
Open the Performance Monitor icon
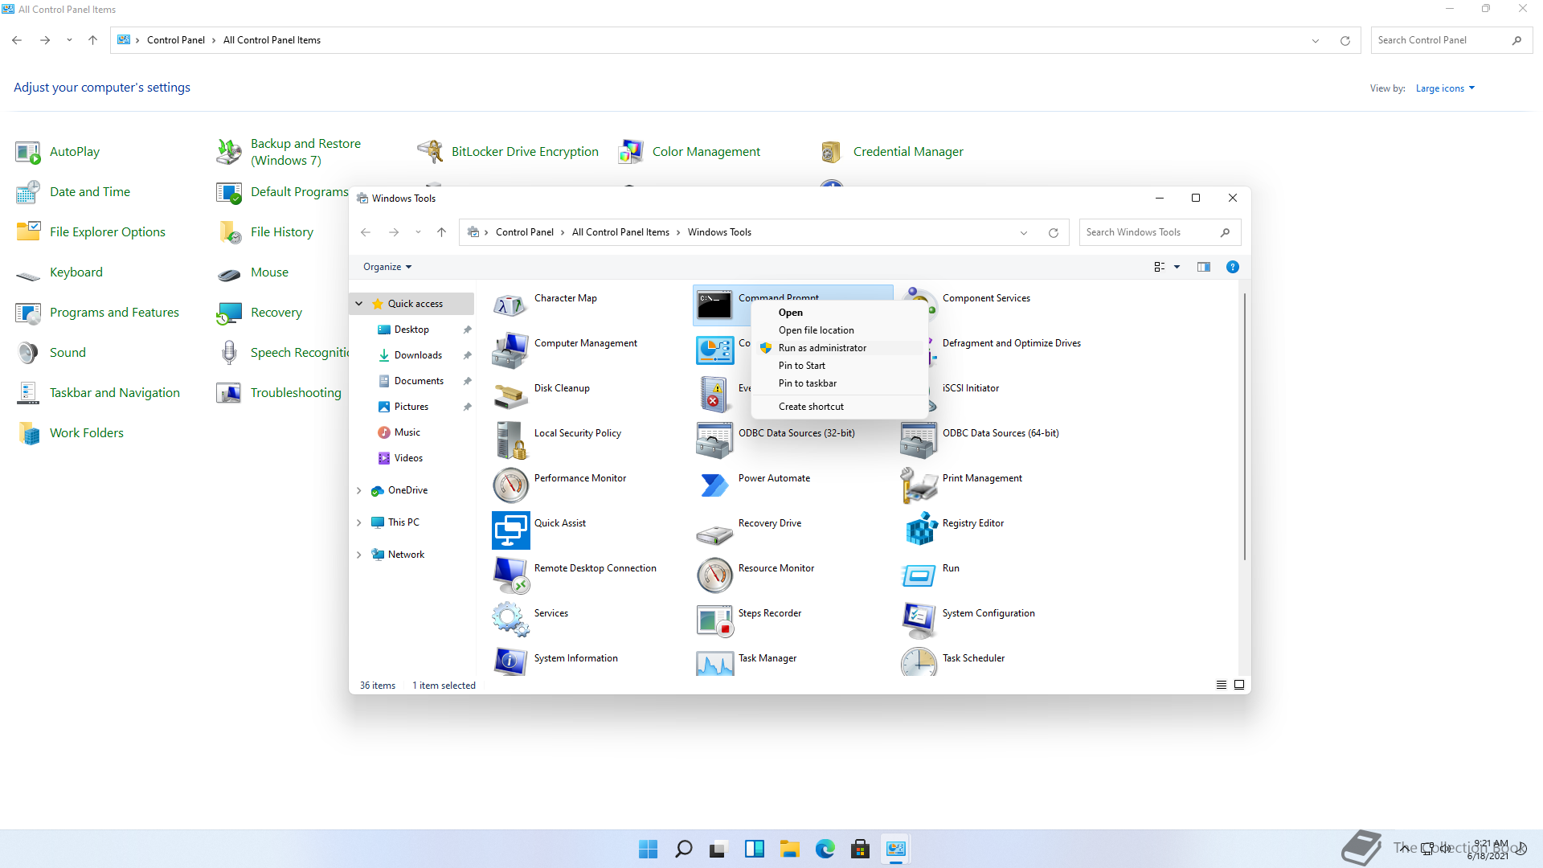pyautogui.click(x=510, y=485)
